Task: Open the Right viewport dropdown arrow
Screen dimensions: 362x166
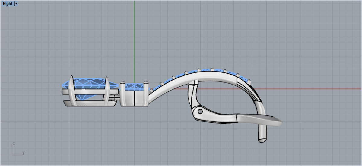Action: coord(16,4)
